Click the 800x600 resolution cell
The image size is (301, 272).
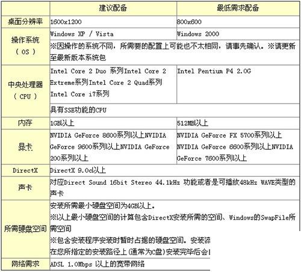[238, 22]
